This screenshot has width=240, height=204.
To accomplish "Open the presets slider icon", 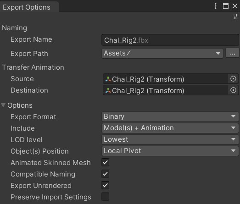I will [x=235, y=17].
